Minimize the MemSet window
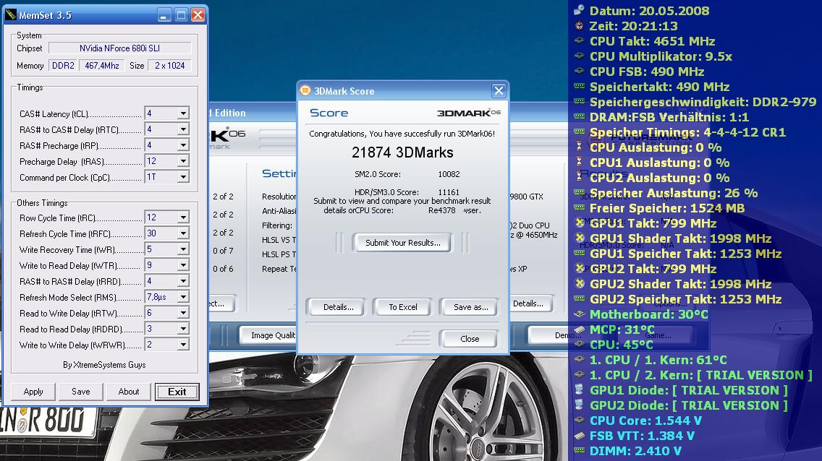Screen dimensions: 822x461 pos(164,15)
